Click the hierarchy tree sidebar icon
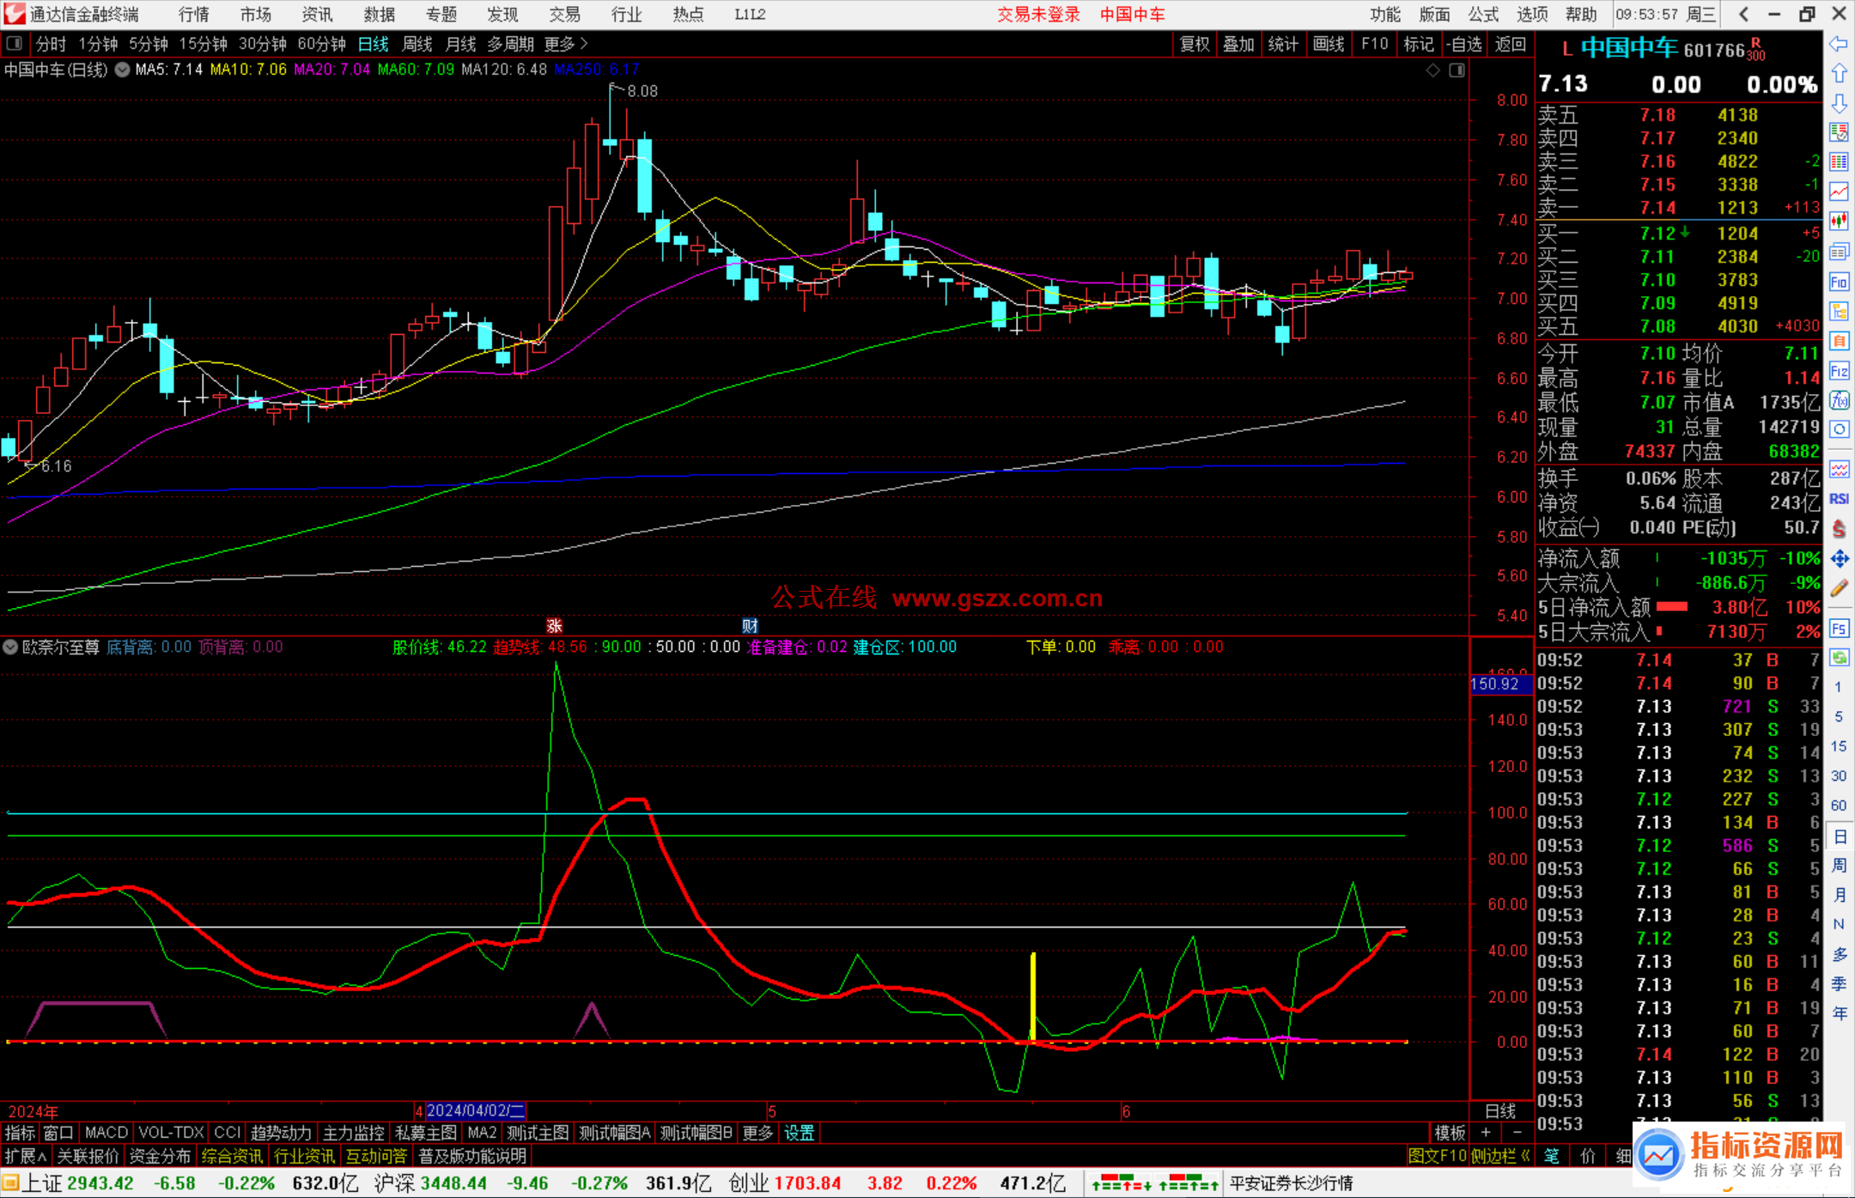The image size is (1855, 1198). (1839, 311)
